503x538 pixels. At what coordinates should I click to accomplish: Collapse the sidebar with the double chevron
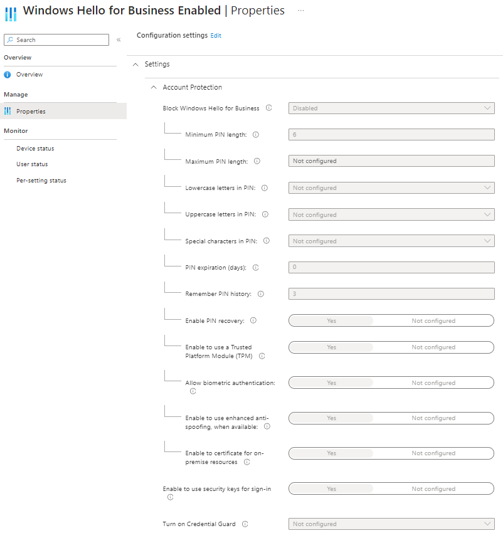click(x=119, y=40)
